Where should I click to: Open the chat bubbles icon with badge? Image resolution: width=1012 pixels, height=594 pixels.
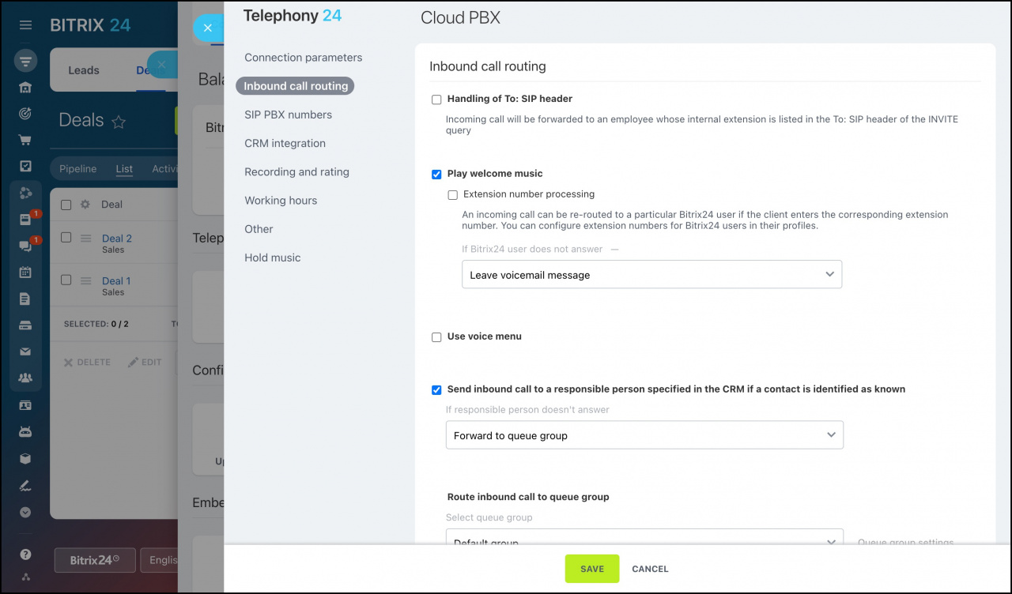(25, 246)
